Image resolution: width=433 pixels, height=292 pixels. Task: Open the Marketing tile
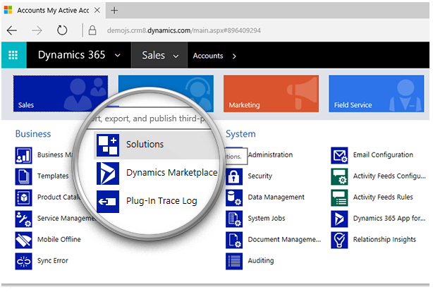tap(272, 94)
